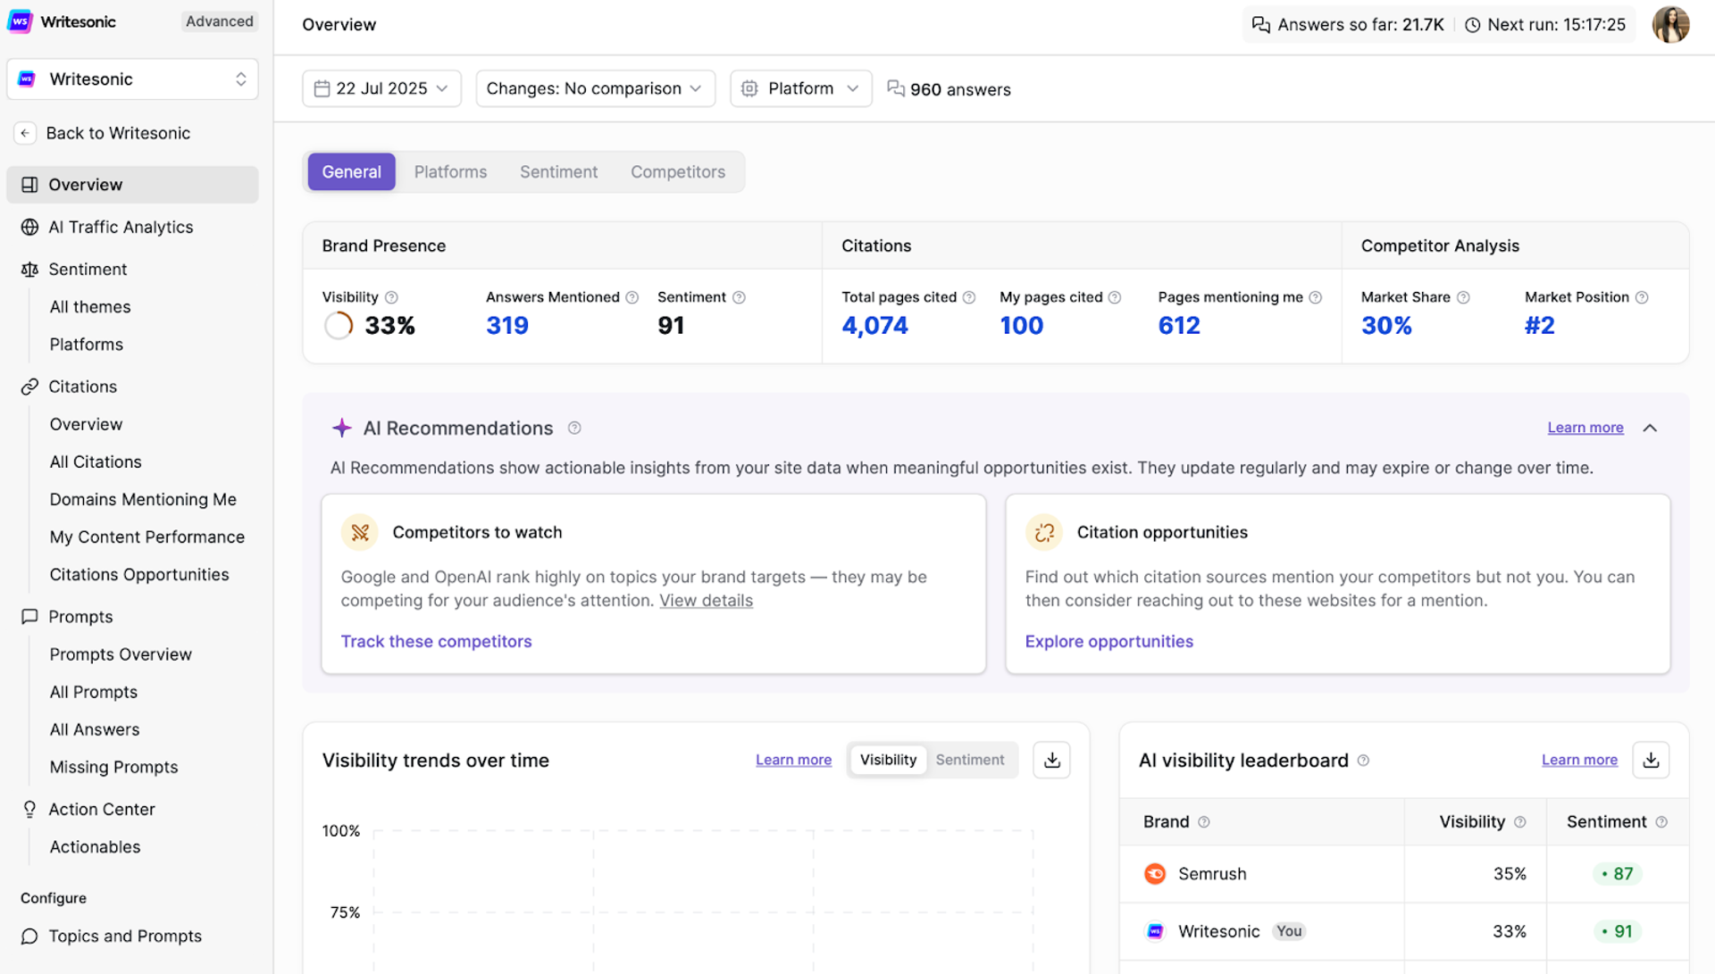The image size is (1715, 974).
Task: Open Platforms under Sentiment in sidebar
Action: point(87,345)
